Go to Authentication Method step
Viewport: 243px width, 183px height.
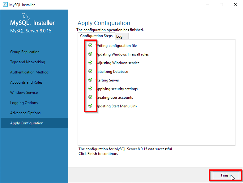pyautogui.click(x=29, y=72)
